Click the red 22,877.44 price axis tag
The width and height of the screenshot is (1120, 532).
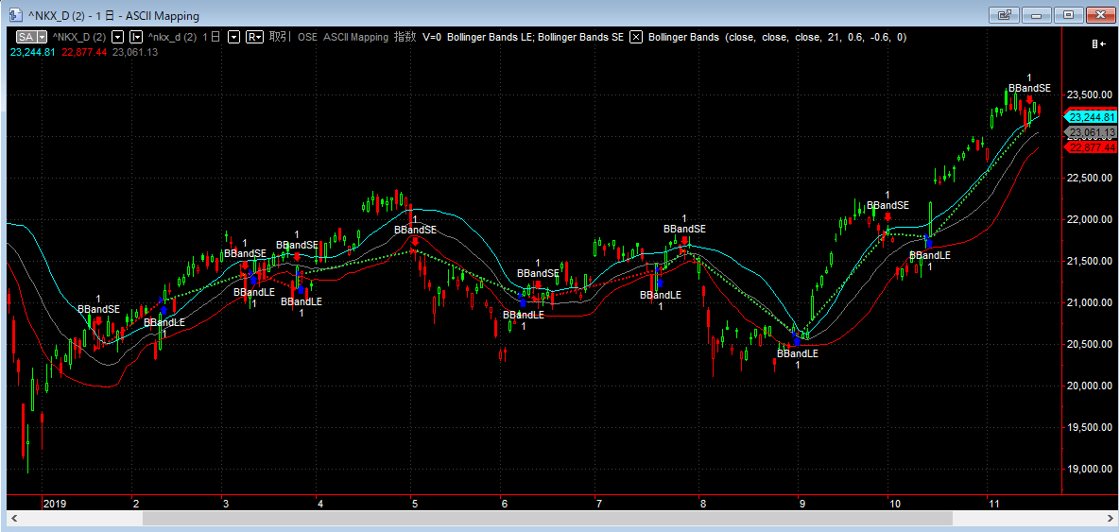point(1090,147)
